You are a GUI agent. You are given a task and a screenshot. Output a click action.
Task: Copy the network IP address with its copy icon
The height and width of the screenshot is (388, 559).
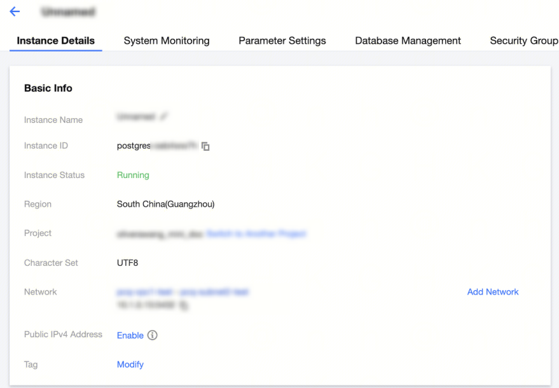tap(184, 305)
